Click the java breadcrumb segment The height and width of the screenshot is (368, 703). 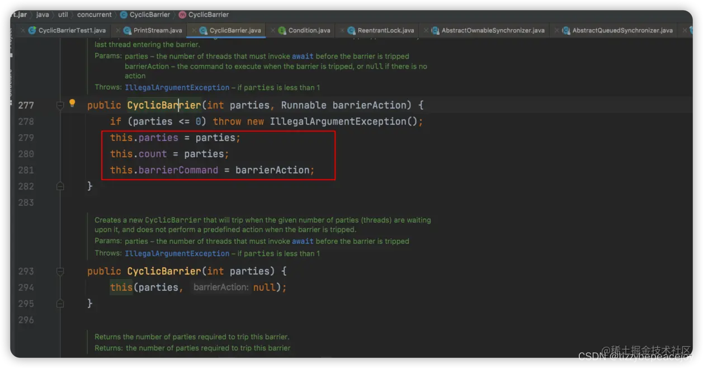click(x=43, y=15)
